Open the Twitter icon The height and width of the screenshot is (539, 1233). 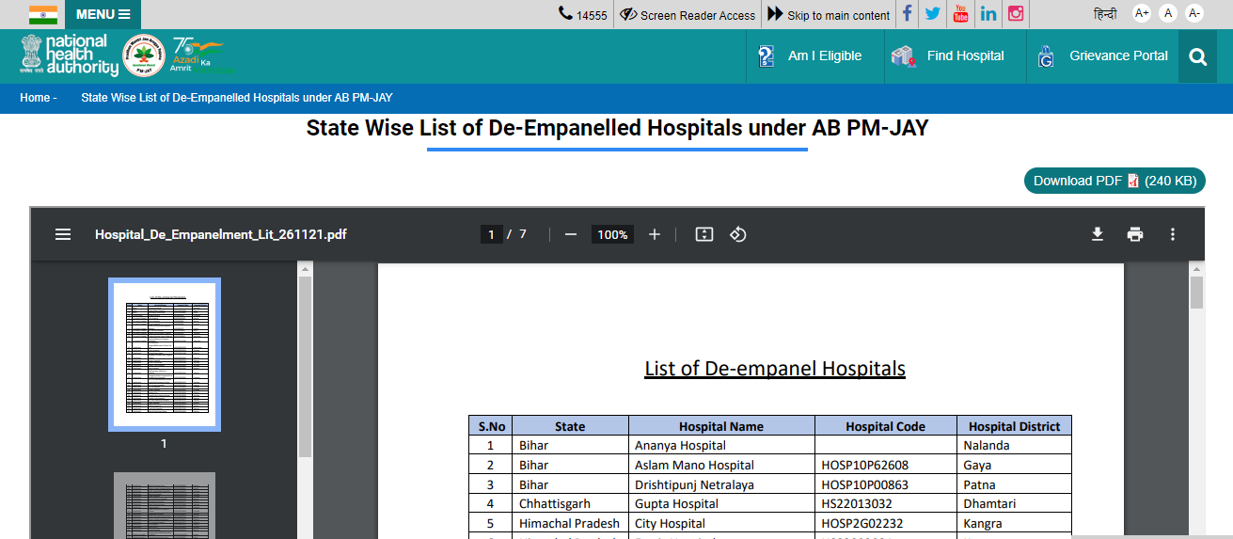(933, 13)
